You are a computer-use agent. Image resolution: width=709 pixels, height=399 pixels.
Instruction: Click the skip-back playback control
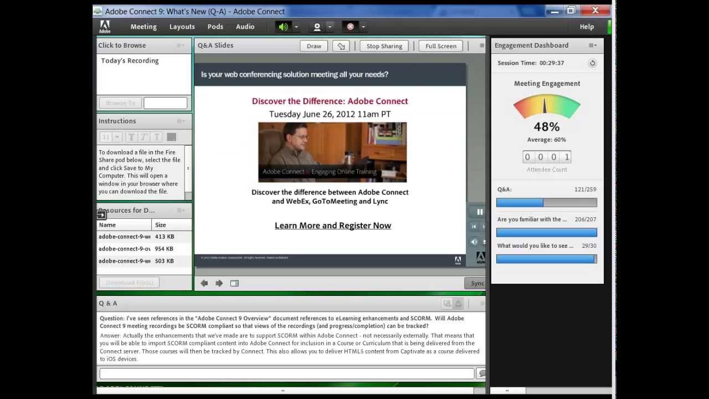pyautogui.click(x=474, y=226)
